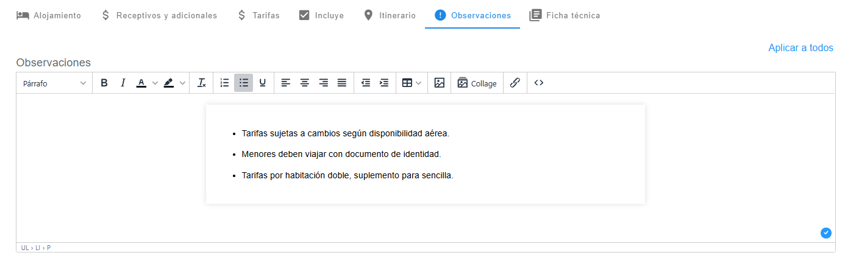Increase indent of the list
The width and height of the screenshot is (845, 258).
(x=384, y=83)
